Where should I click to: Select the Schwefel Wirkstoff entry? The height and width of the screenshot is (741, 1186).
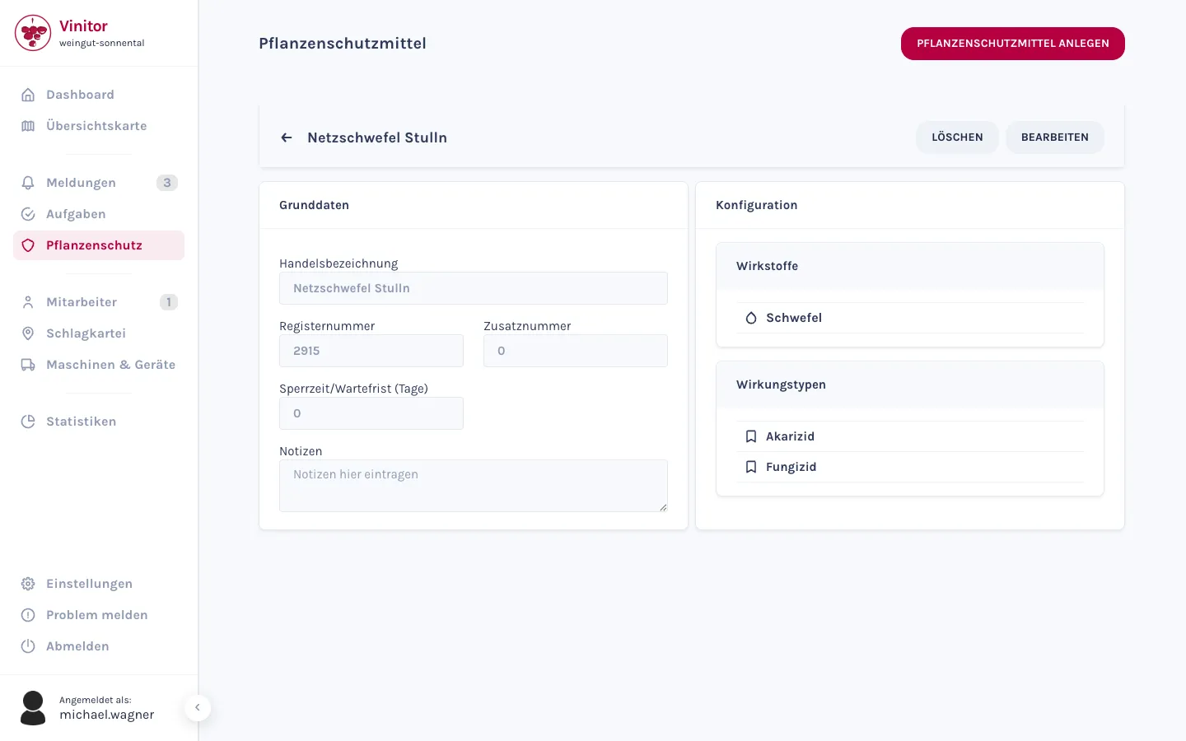coord(910,318)
